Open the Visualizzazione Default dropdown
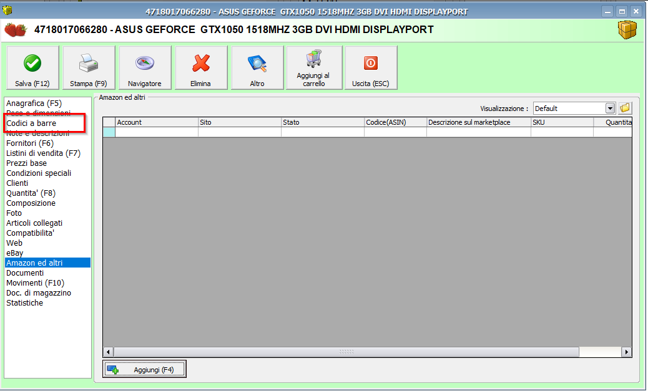 610,109
